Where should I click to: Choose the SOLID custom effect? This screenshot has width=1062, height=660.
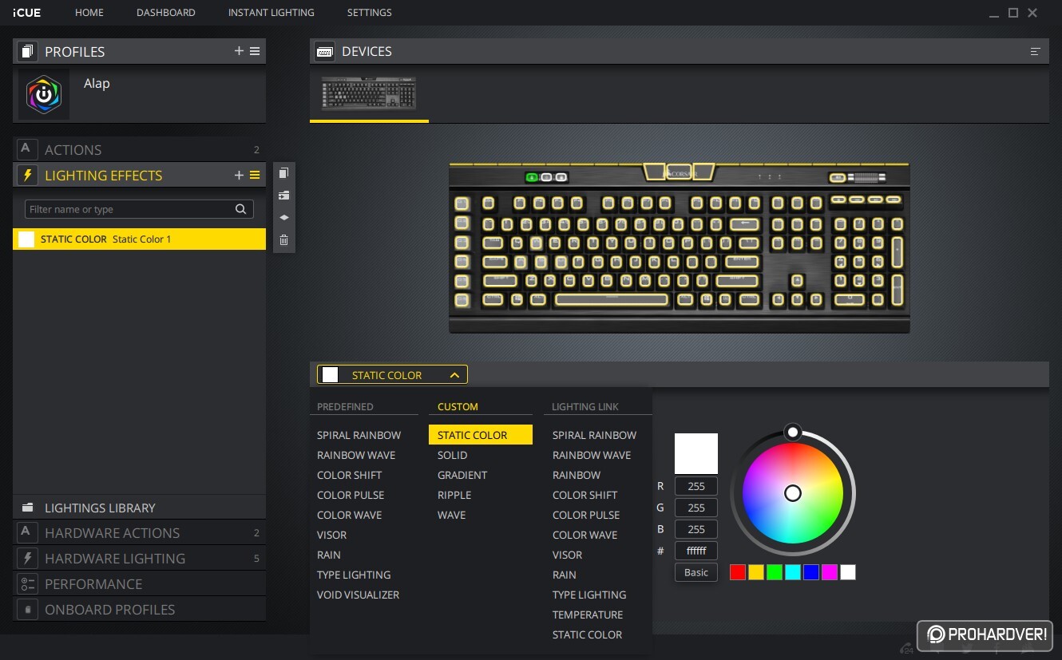pos(452,455)
